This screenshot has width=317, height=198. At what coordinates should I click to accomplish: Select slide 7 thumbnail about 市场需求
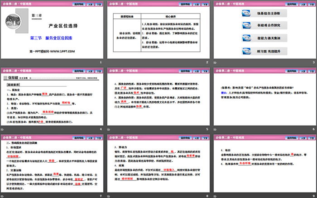coord(52,164)
